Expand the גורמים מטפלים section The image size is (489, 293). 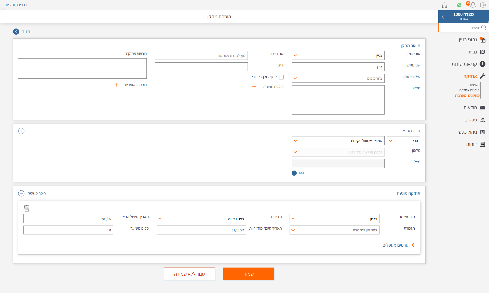(399, 245)
